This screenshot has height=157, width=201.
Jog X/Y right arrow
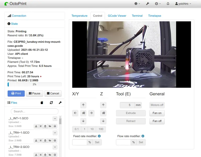(91, 113)
